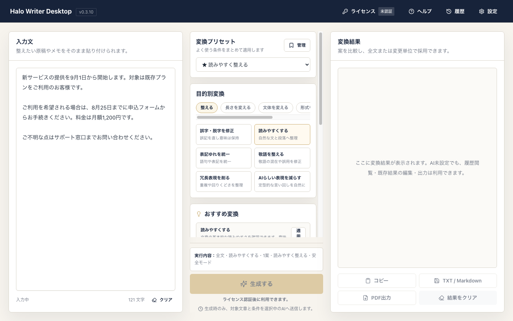
Task: Select the 整える category tab
Action: 207,108
